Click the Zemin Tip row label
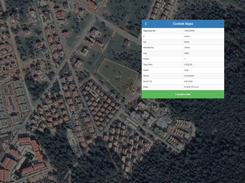The width and height of the screenshot is (245, 183). coord(148,81)
